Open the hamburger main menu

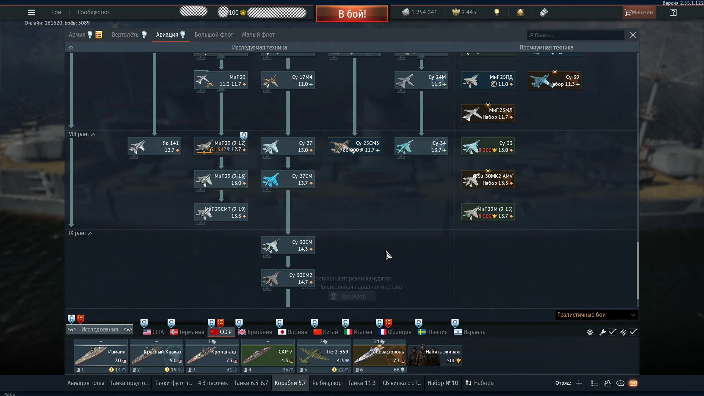32,12
